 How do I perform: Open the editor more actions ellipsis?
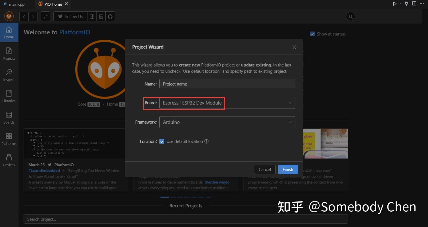click(x=422, y=4)
